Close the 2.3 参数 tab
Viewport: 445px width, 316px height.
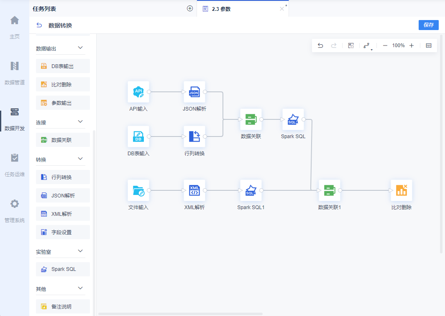click(x=282, y=9)
